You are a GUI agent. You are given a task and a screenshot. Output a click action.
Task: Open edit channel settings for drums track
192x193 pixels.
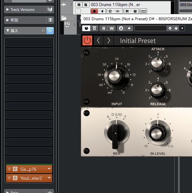click(x=110, y=11)
